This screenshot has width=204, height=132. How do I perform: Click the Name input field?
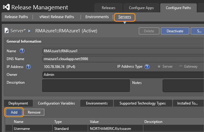123,51
